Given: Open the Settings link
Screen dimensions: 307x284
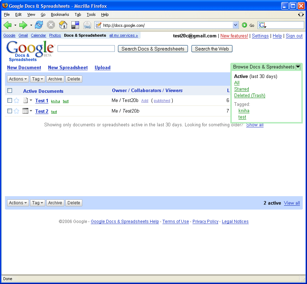Looking at the screenshot, I should tap(260, 36).
